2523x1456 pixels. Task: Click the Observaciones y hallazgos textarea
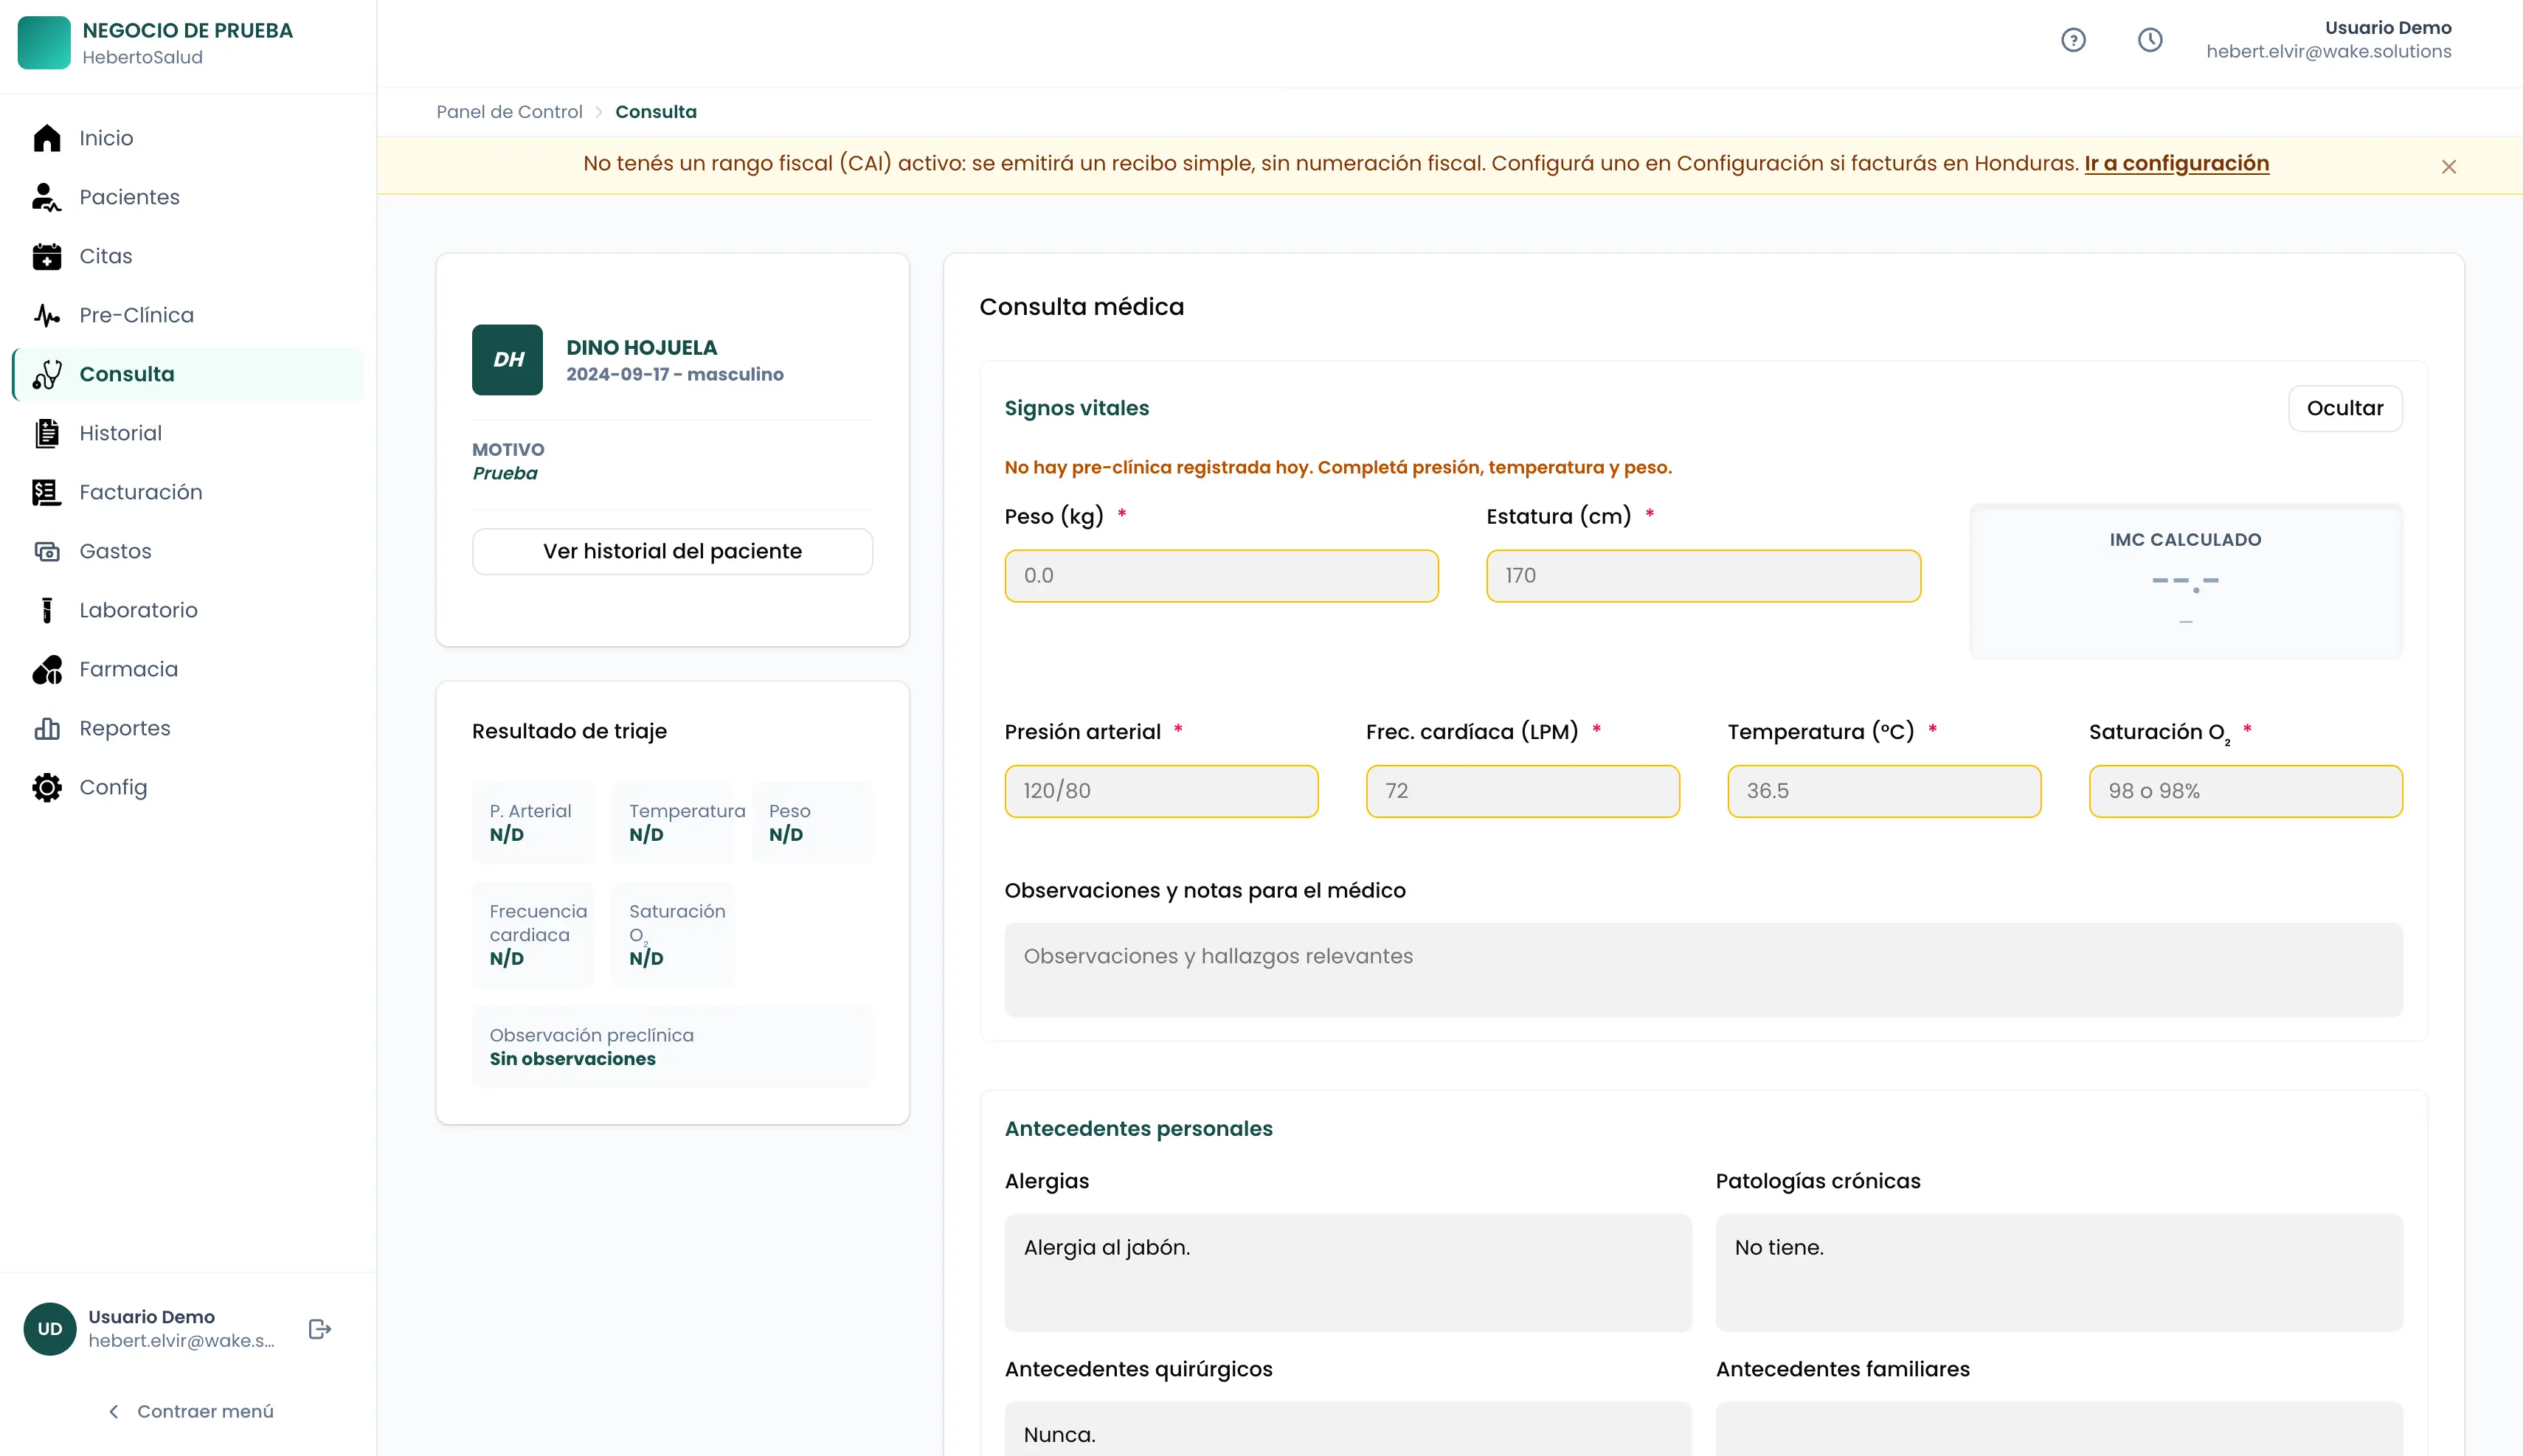click(x=1703, y=970)
